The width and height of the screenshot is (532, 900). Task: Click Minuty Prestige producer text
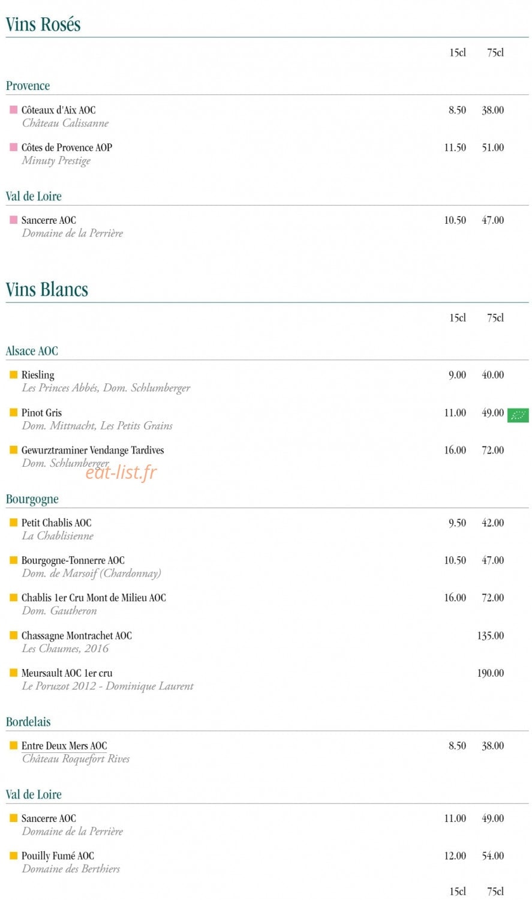pos(56,161)
